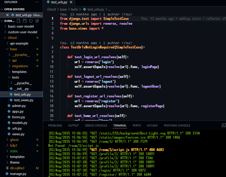The height and width of the screenshot is (177, 226).
Task: Close test_urls.py from Open Editors list
Action: [x=7, y=15]
